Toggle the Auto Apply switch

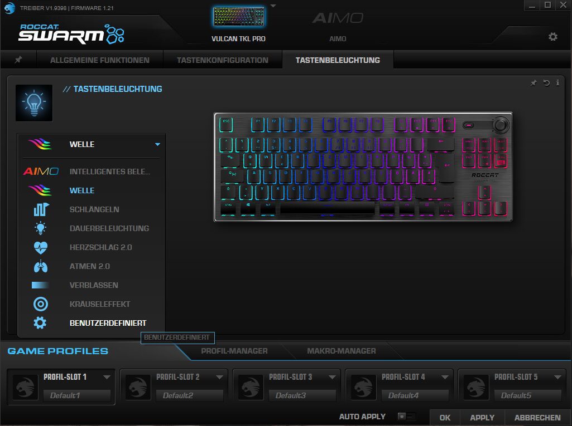pyautogui.click(x=406, y=417)
